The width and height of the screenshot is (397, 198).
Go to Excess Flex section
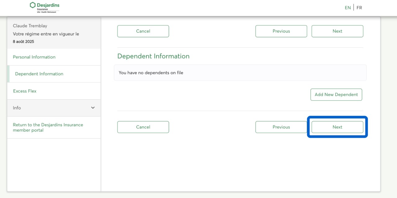pos(25,91)
